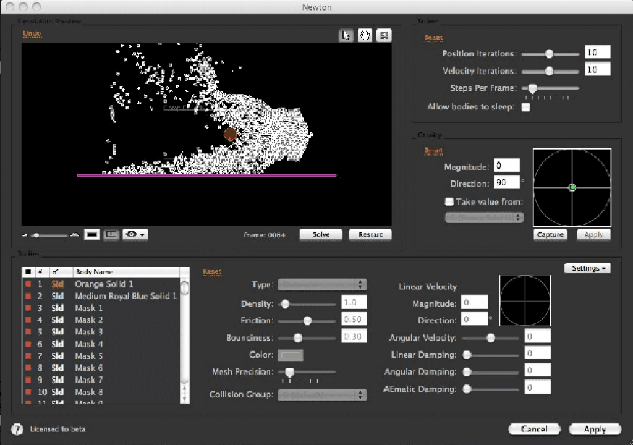Open the Settings dropdown in Bodies panel
This screenshot has height=445, width=633.
(x=587, y=268)
